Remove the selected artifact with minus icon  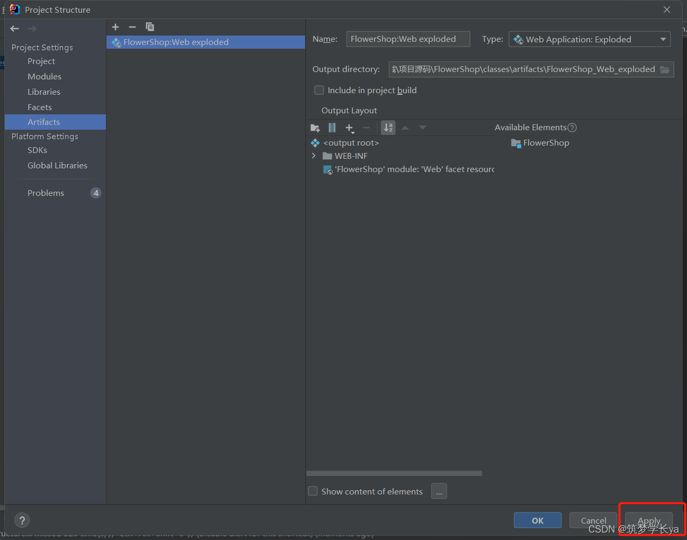tap(132, 27)
